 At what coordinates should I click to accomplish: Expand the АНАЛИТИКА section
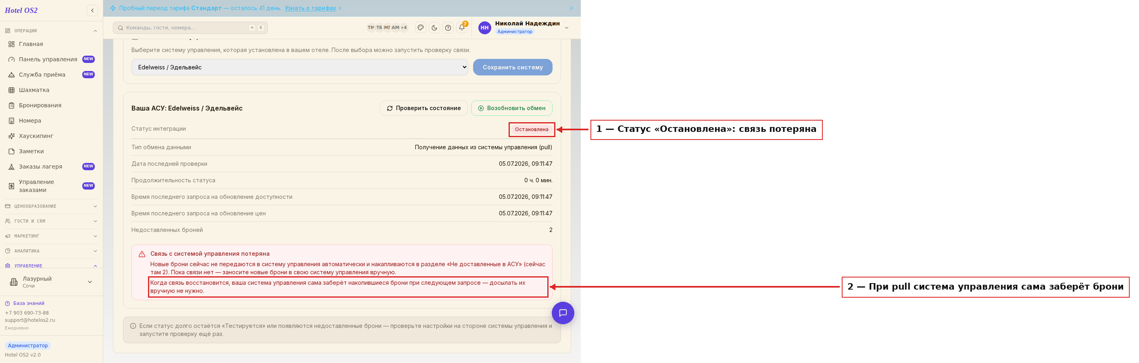(x=51, y=251)
